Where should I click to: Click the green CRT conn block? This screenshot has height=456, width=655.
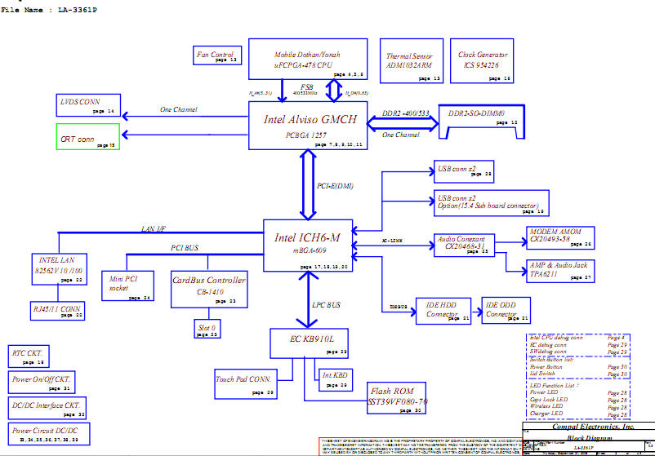pos(88,136)
